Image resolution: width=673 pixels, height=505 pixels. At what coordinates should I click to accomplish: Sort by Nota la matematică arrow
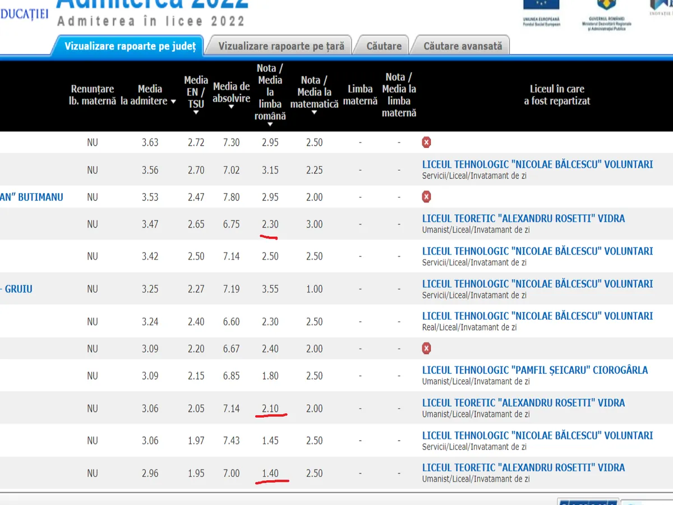pos(314,113)
